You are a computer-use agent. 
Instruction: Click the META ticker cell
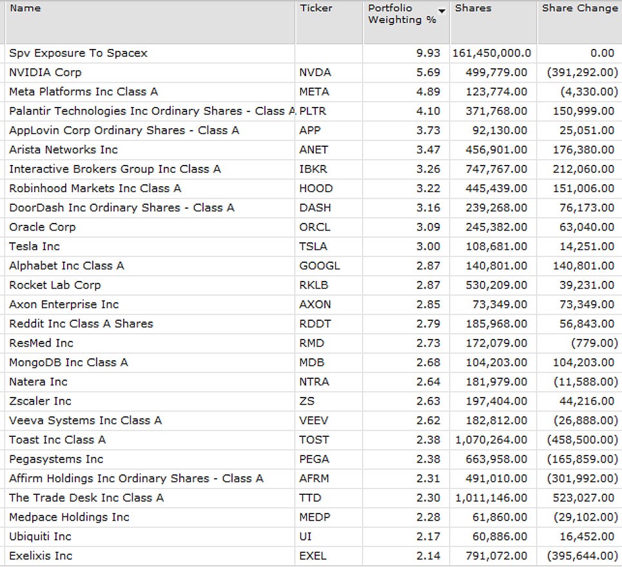click(x=314, y=91)
